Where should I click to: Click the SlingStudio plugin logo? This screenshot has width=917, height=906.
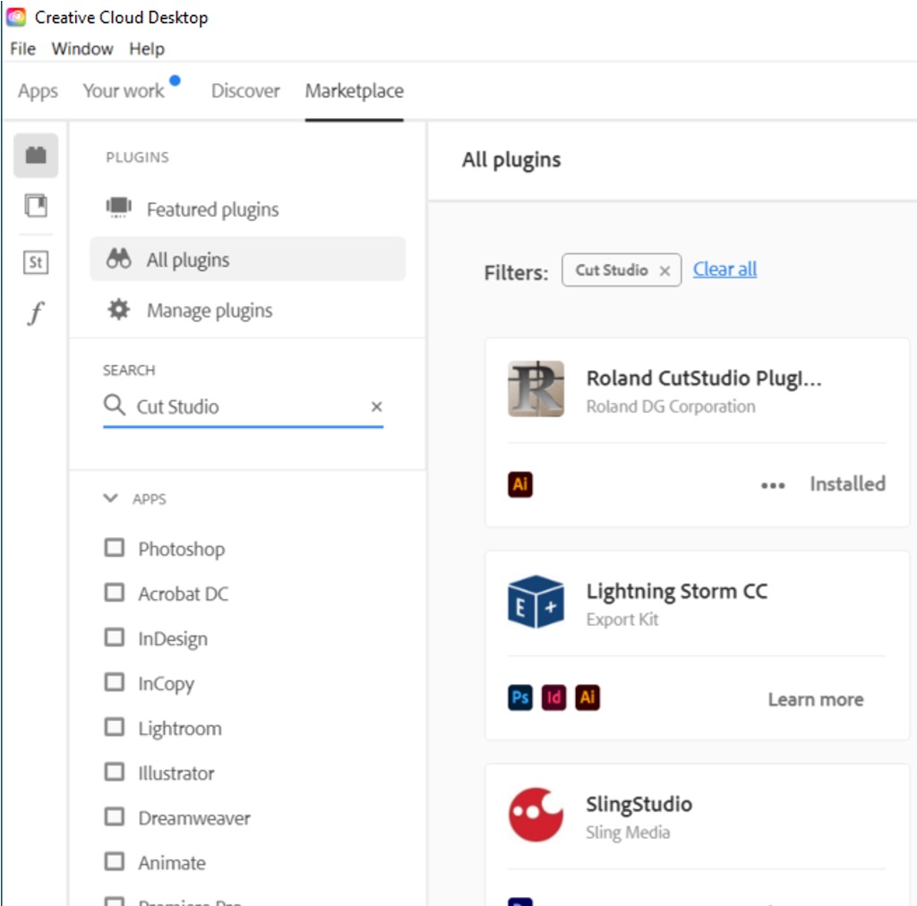click(x=536, y=815)
